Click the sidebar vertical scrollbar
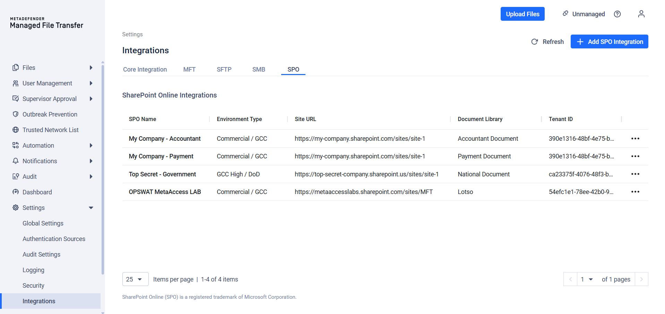The height and width of the screenshot is (314, 665). [103, 169]
